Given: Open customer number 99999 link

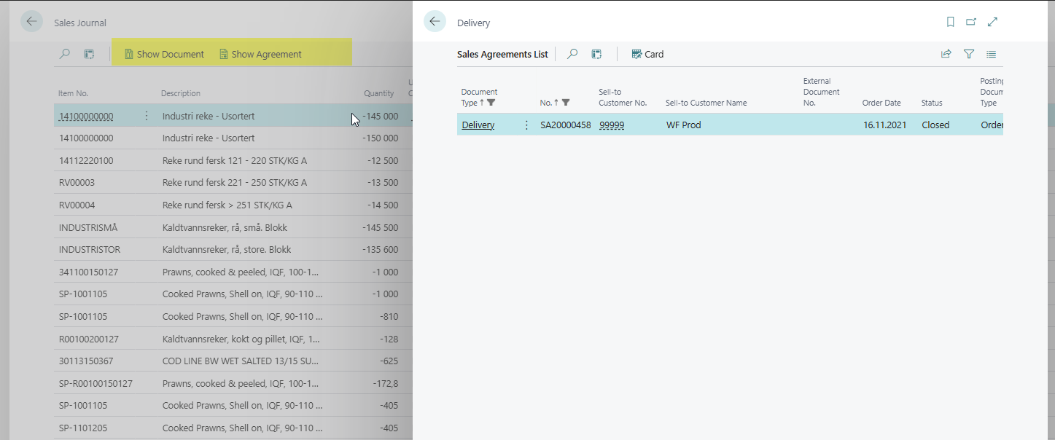Looking at the screenshot, I should tap(611, 125).
